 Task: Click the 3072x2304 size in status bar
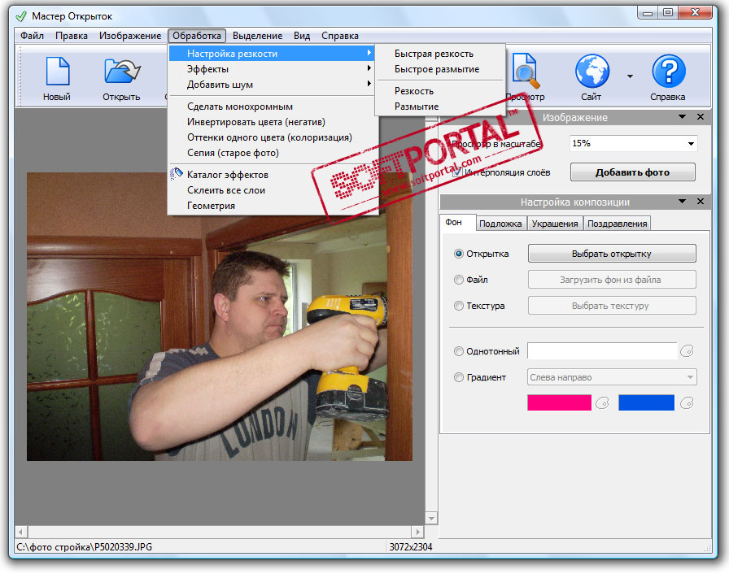pos(411,546)
